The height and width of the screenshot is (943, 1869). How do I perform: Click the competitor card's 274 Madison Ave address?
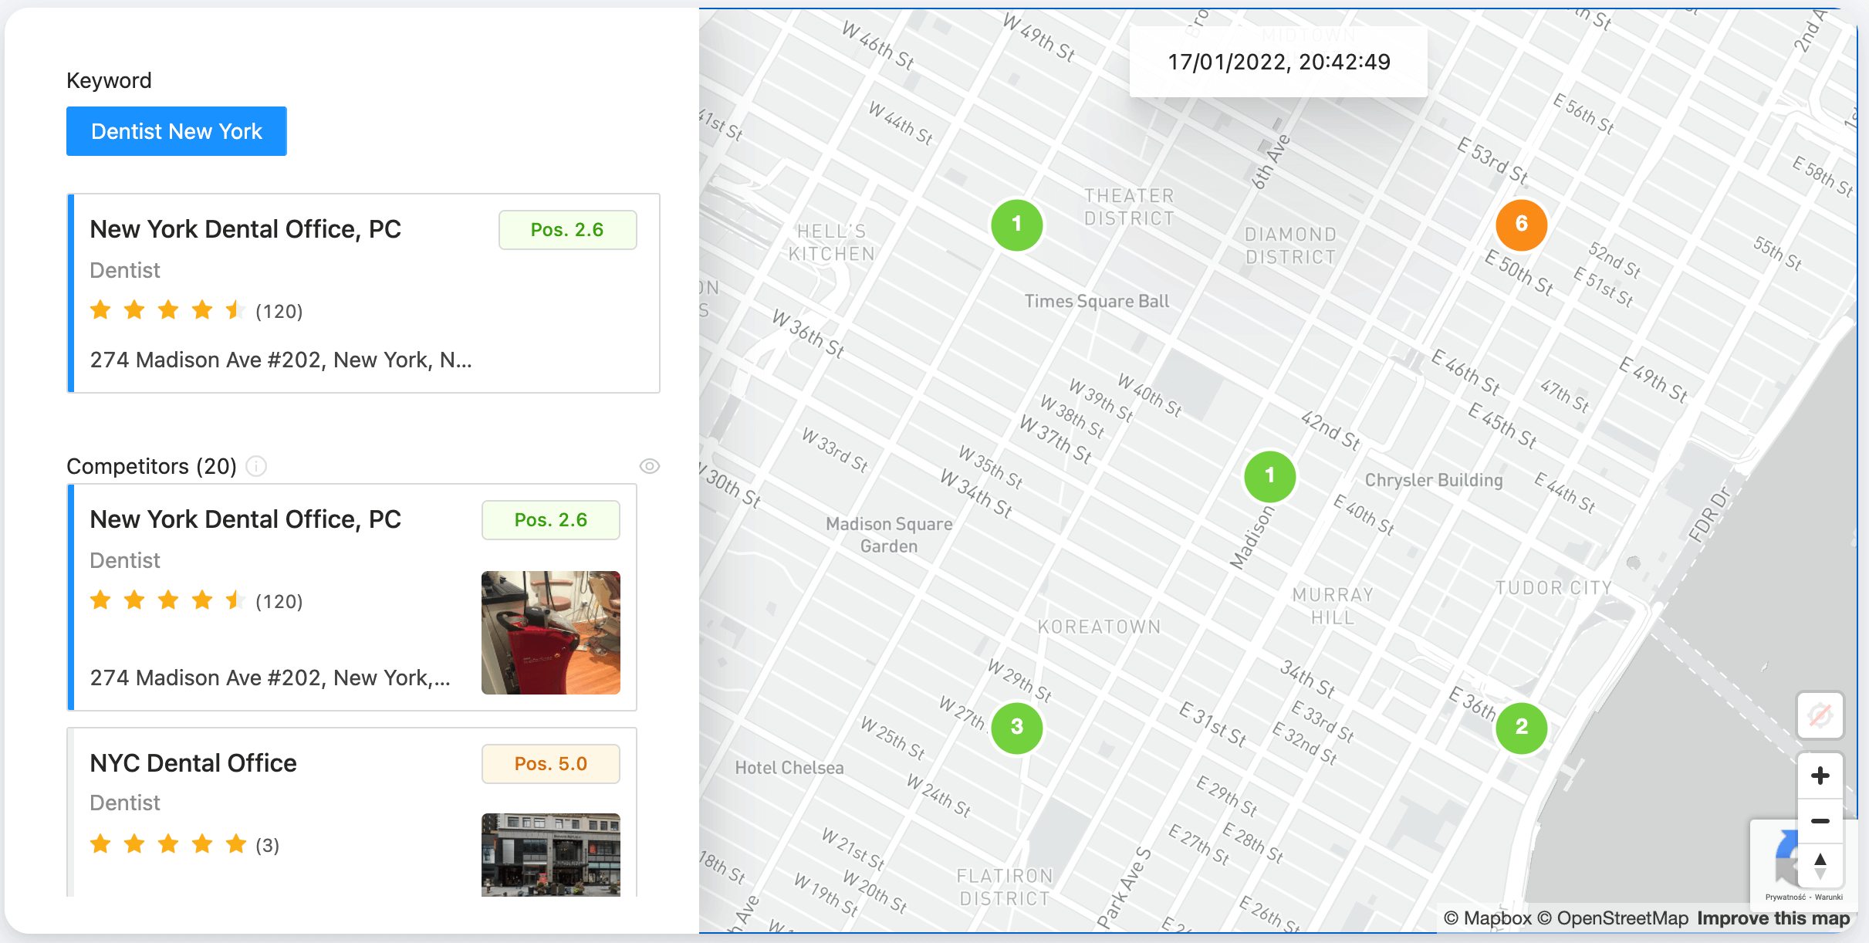[270, 678]
